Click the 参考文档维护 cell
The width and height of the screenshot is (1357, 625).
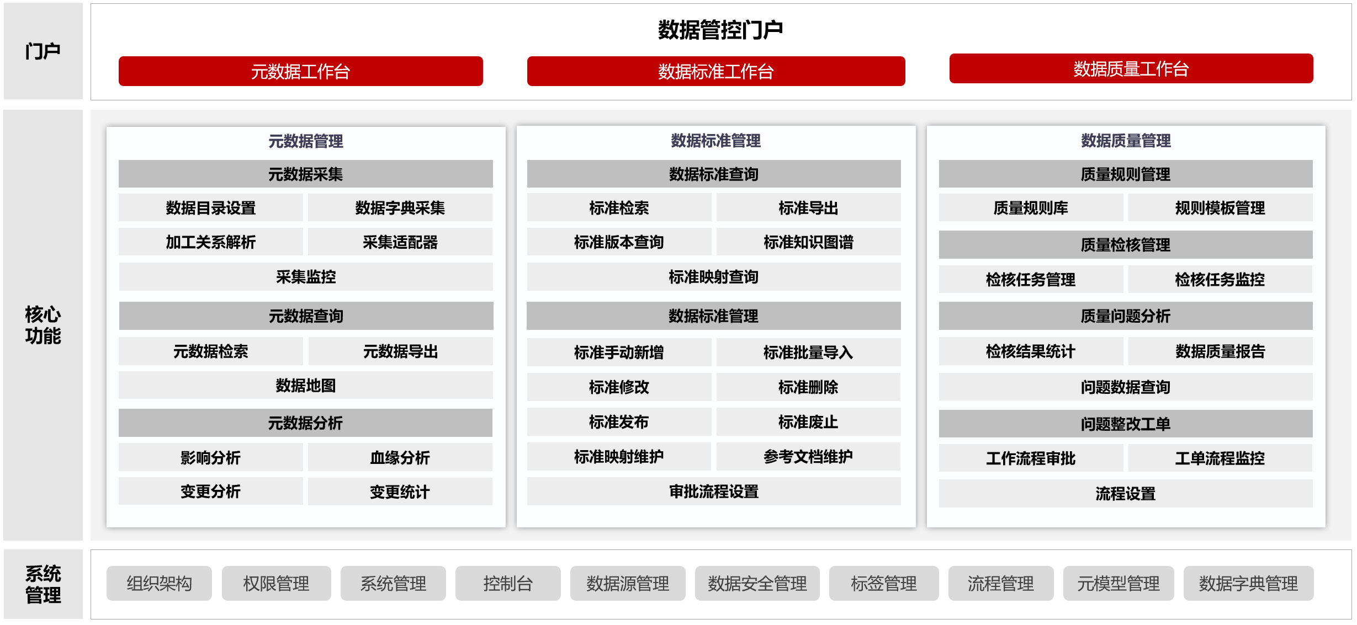pos(809,456)
